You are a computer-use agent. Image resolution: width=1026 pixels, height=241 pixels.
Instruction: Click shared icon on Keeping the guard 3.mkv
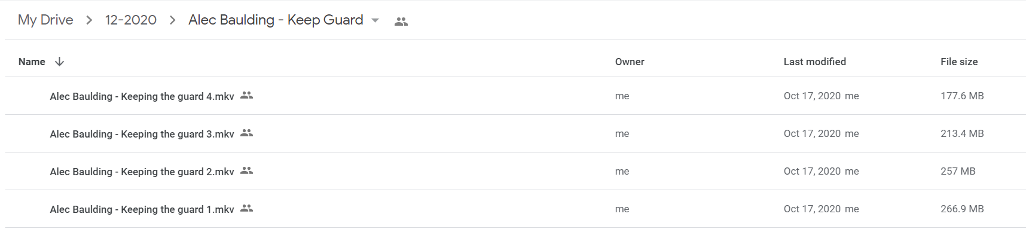point(246,133)
